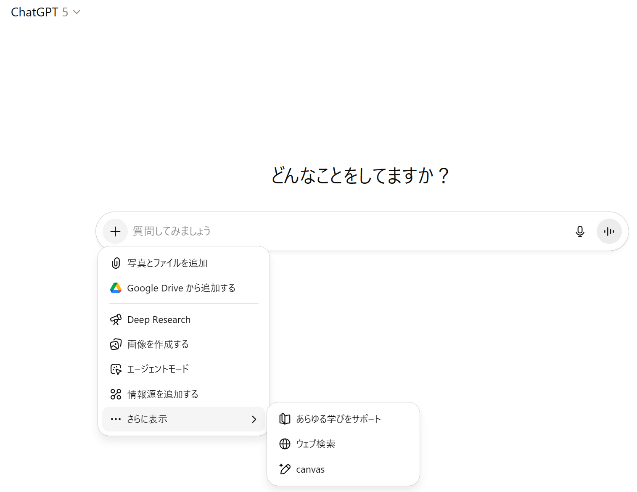The height and width of the screenshot is (492, 637).
Task: Click the pencil icon next to canvas
Action: (285, 469)
